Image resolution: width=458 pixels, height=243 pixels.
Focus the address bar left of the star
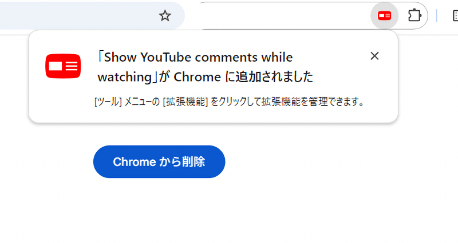click(79, 16)
